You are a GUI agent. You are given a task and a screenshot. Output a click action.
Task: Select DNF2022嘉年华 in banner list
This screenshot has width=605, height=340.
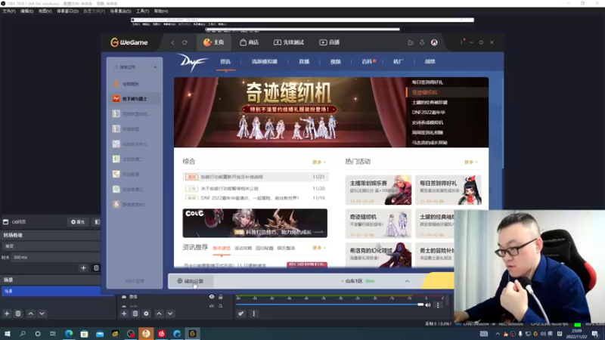428,112
